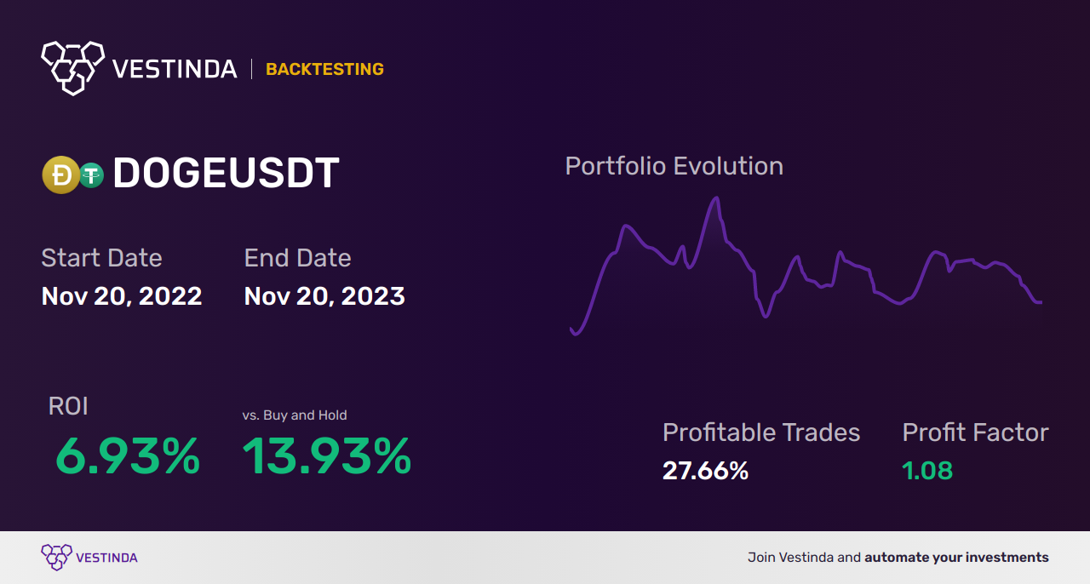
Task: Select the Portfolio Evolution heading
Action: click(x=674, y=165)
